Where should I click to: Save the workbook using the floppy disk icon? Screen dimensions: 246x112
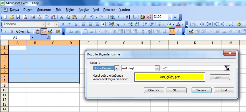[x=18, y=17]
